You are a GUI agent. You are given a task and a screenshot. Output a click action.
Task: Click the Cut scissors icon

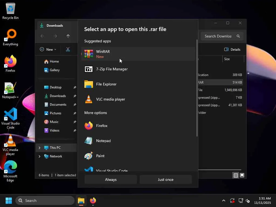(68, 50)
